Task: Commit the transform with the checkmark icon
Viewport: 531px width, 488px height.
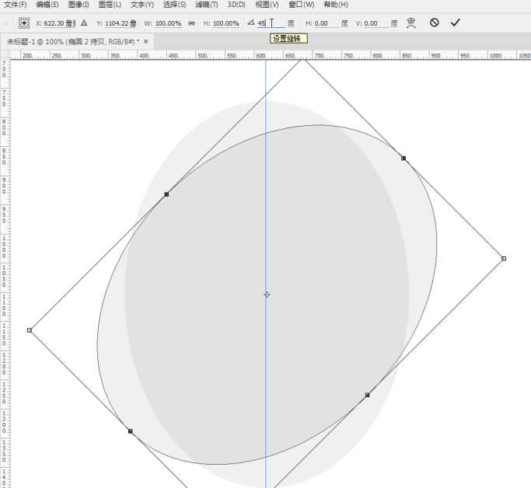Action: pos(456,23)
